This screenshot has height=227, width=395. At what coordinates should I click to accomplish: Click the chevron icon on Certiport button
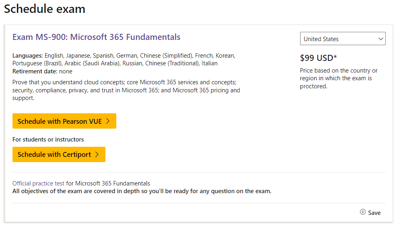pos(97,155)
